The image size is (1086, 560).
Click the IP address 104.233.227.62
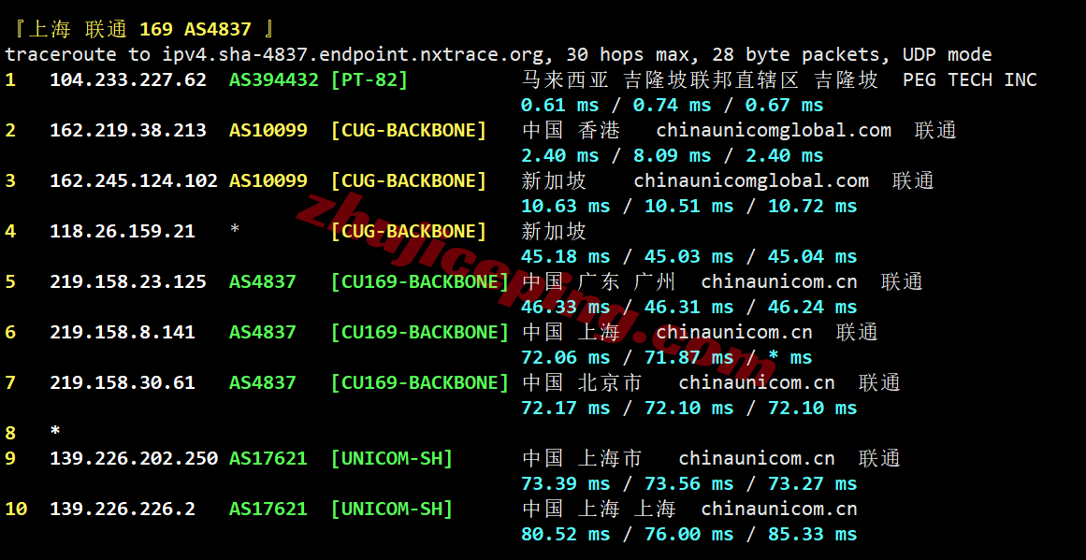tap(128, 79)
